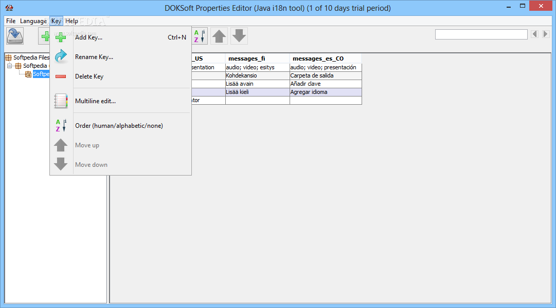Close the open Key menu

[x=57, y=21]
